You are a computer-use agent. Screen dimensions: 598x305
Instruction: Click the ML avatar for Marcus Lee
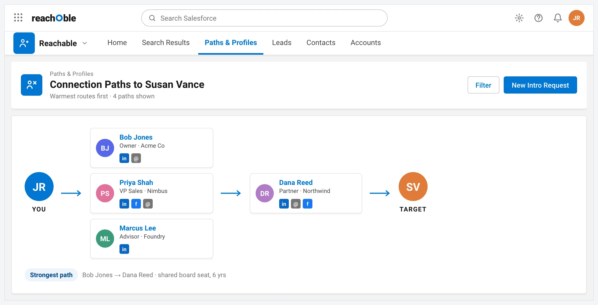point(105,239)
